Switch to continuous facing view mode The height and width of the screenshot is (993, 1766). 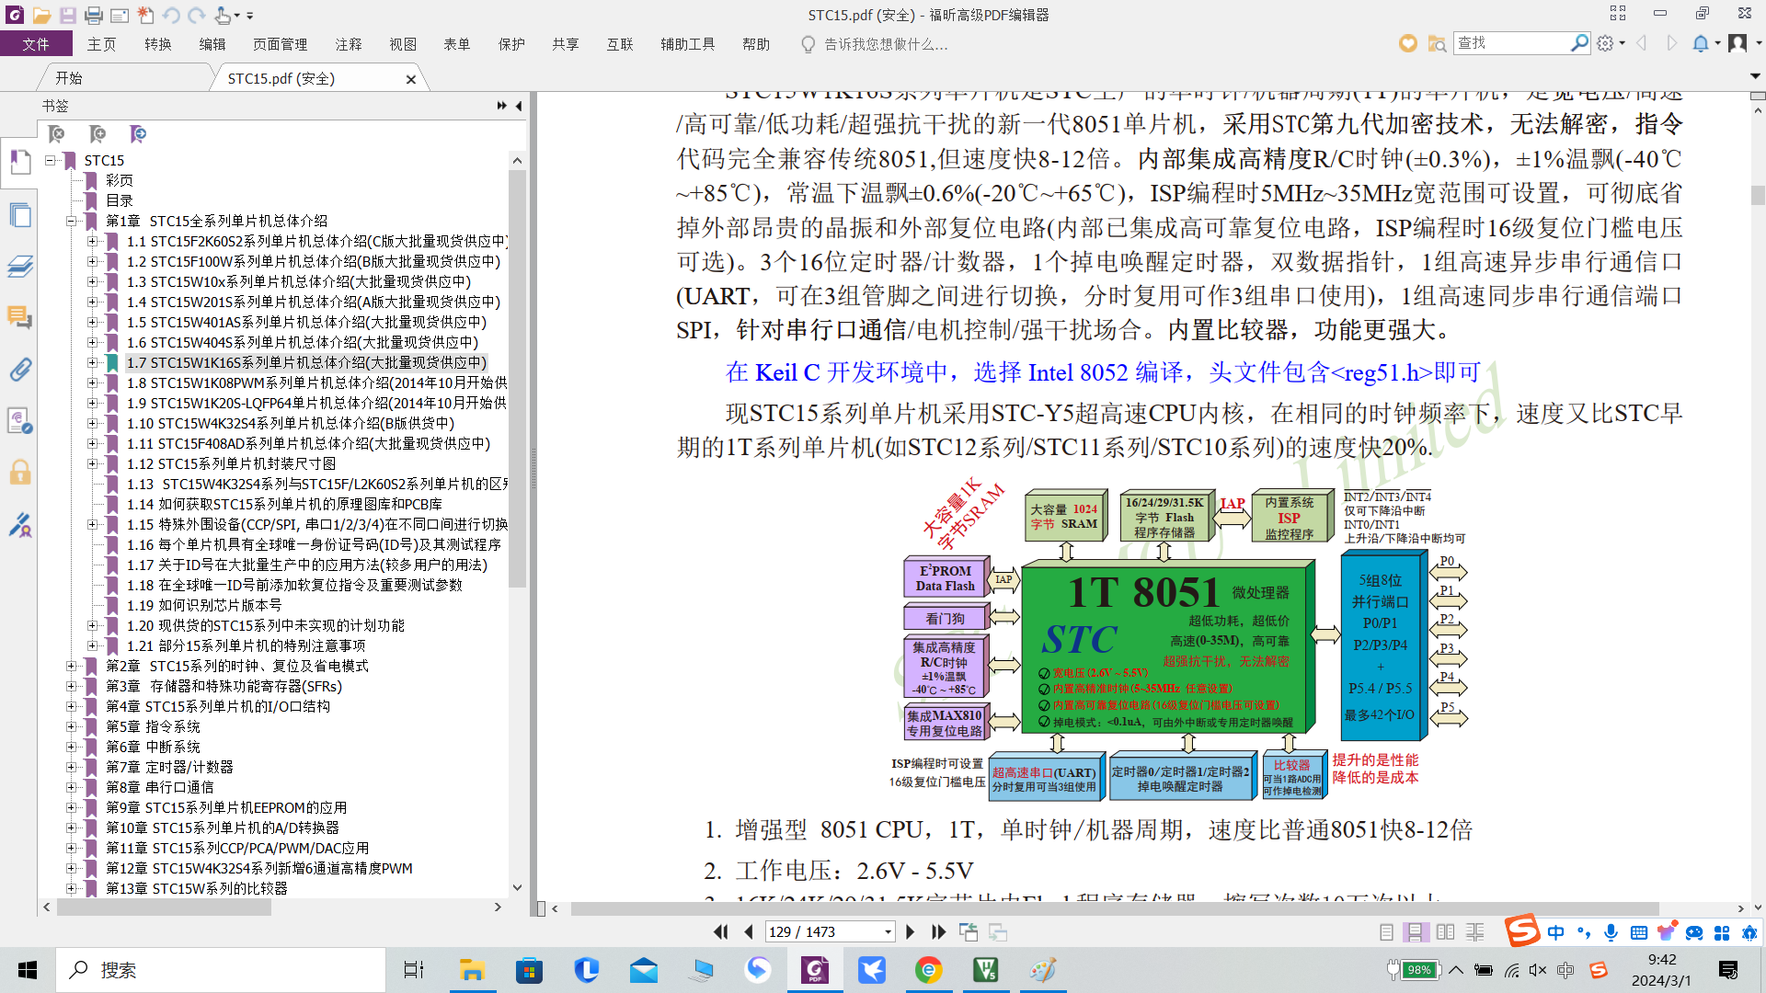point(1475,932)
